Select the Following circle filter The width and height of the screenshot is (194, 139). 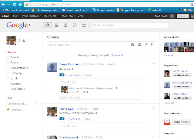pos(14,73)
